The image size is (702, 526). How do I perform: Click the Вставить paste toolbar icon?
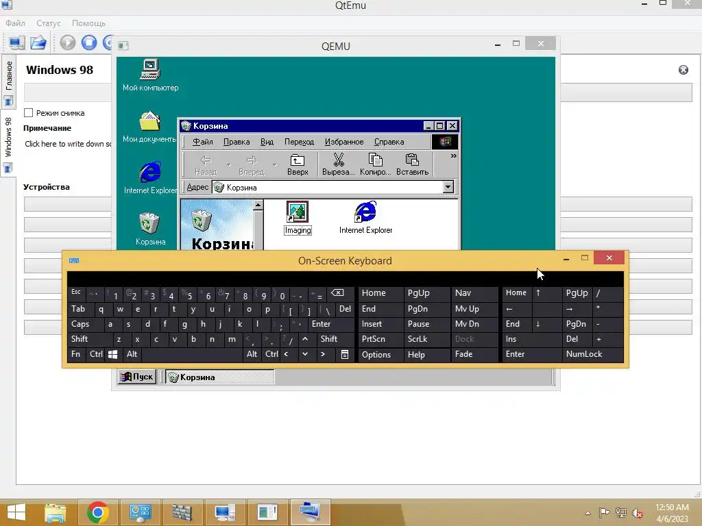click(412, 164)
